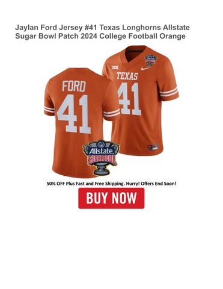Viewport: 223px width, 289px height.
Task: Click the Nike jock tag near jersey hem
Action: click(153, 148)
